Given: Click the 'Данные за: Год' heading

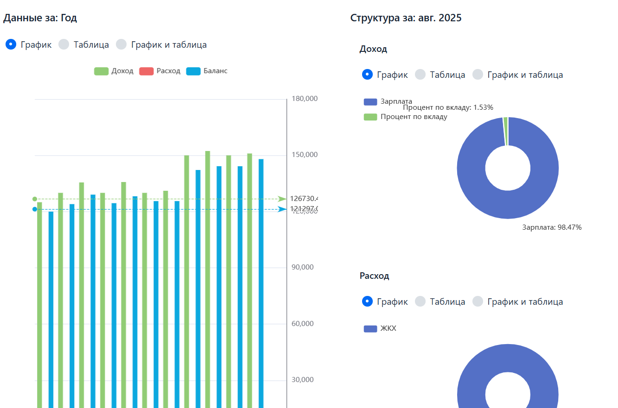Looking at the screenshot, I should 40,18.
